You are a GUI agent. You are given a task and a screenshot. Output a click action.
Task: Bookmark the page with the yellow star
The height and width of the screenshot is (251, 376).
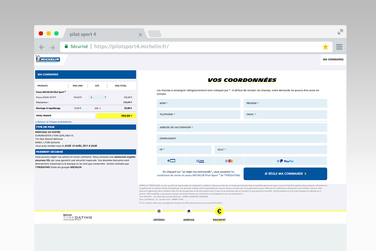tap(326, 47)
